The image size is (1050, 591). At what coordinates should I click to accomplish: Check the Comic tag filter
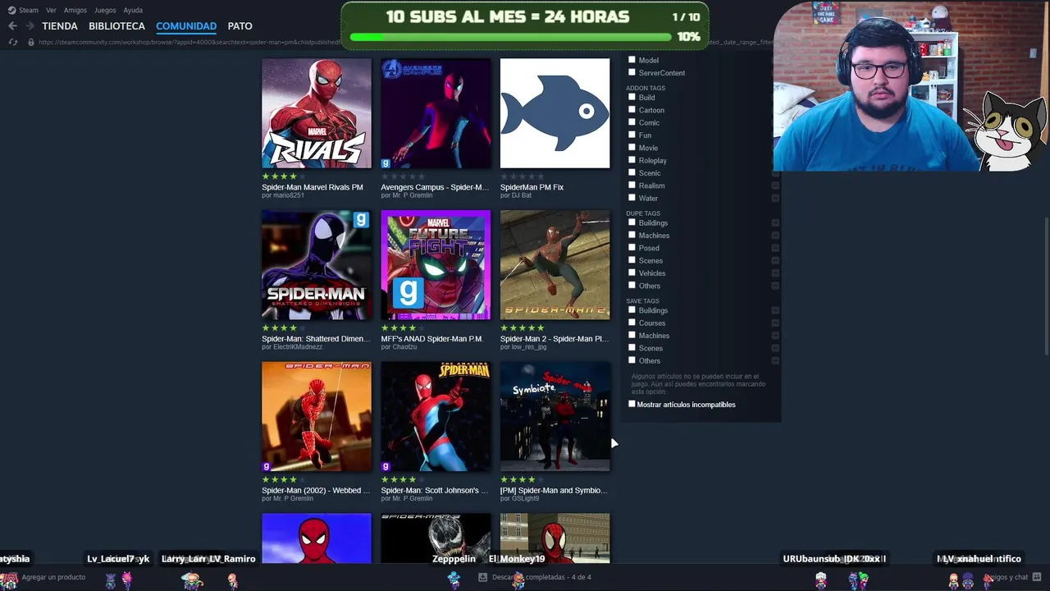pyautogui.click(x=632, y=122)
